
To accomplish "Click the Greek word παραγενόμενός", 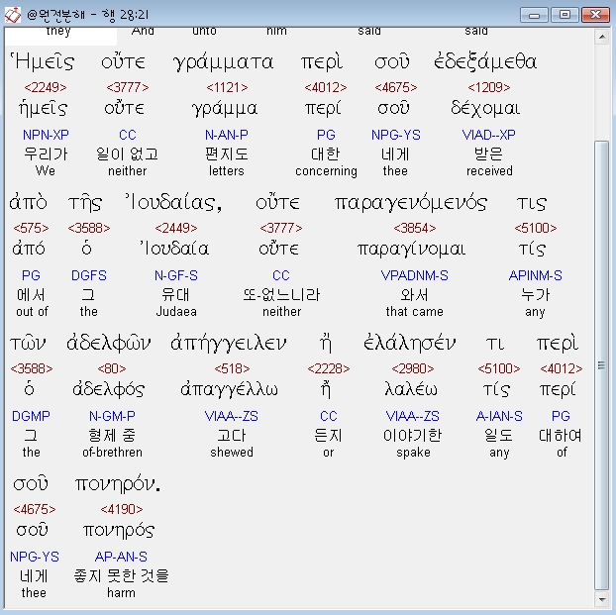I will [x=411, y=204].
